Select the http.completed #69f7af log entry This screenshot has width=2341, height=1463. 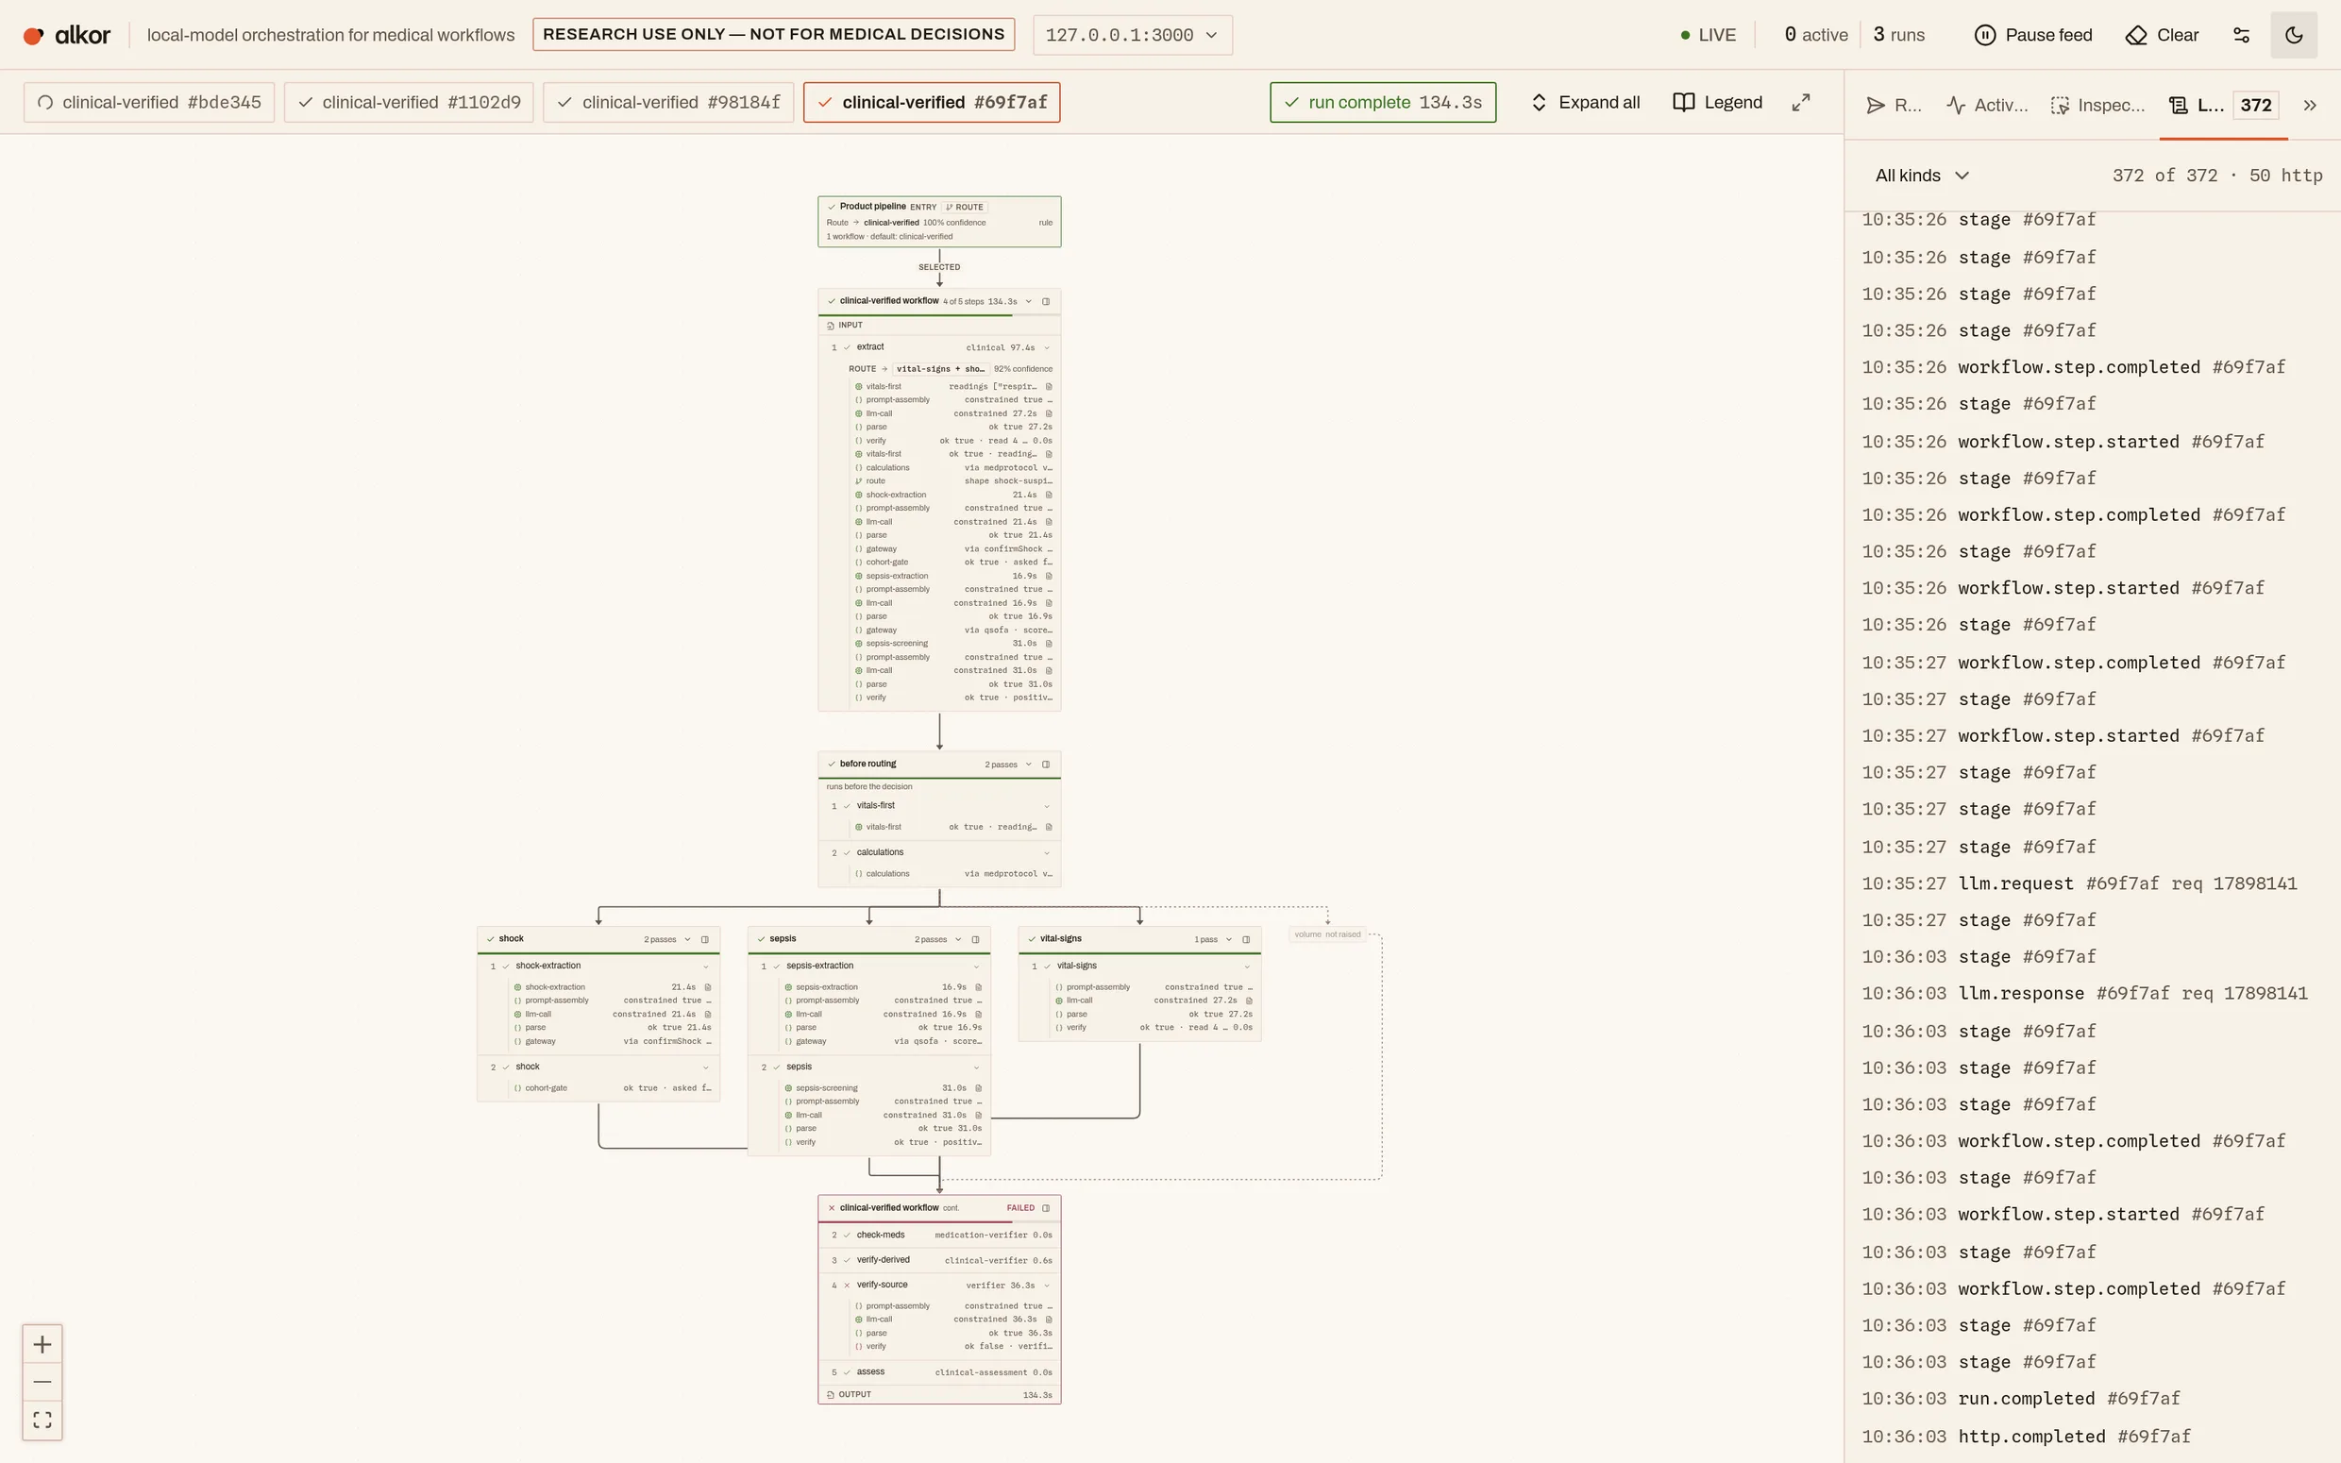click(2026, 1437)
